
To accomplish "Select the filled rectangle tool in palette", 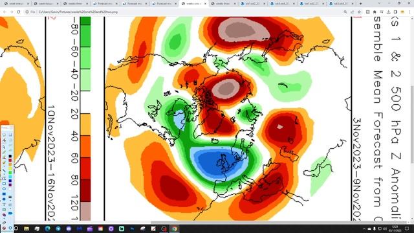I will click(4, 194).
